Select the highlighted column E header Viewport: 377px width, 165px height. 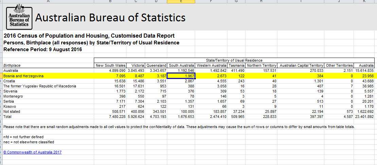pyautogui.click(x=182, y=1)
